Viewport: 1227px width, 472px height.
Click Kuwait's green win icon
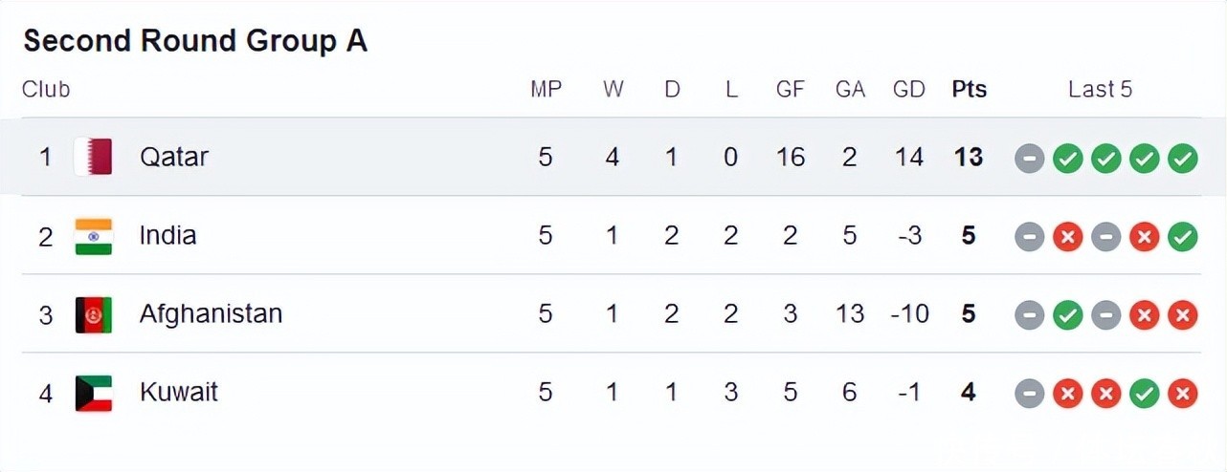(1145, 393)
